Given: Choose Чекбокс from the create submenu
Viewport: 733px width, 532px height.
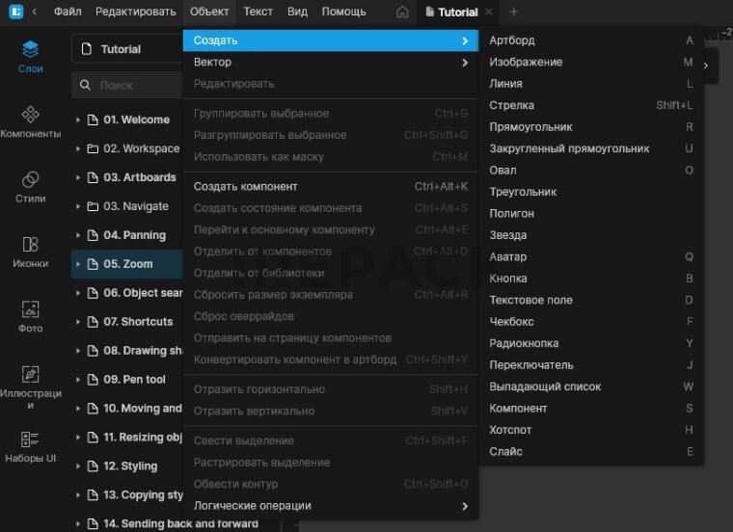Looking at the screenshot, I should pyautogui.click(x=511, y=322).
